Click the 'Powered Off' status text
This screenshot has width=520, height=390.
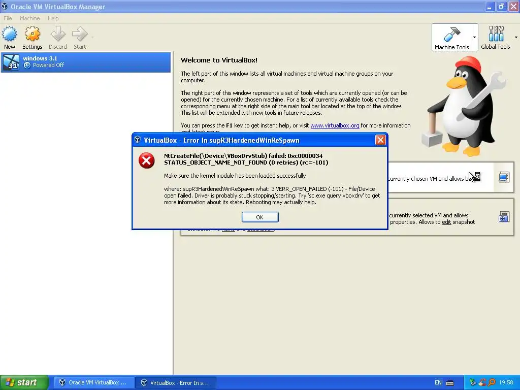[48, 65]
